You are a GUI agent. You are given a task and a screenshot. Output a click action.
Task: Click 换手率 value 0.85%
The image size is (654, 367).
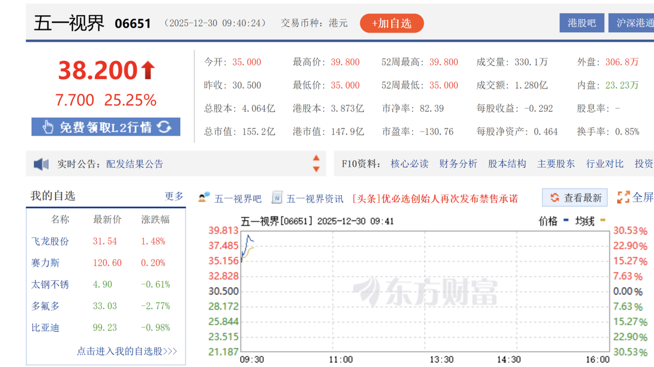[627, 132]
